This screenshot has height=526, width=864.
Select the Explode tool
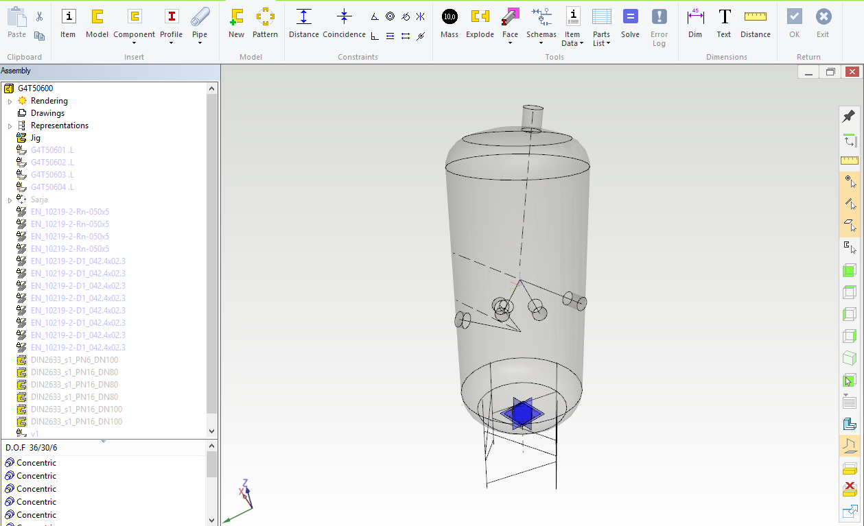point(480,23)
